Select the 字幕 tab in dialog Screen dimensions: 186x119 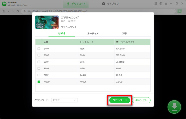124,33
